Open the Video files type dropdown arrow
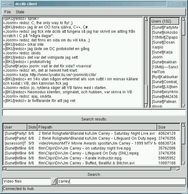 coord(54,181)
